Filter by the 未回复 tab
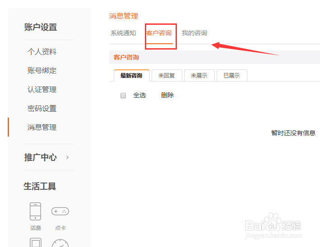This screenshot has width=320, height=247. [x=167, y=75]
